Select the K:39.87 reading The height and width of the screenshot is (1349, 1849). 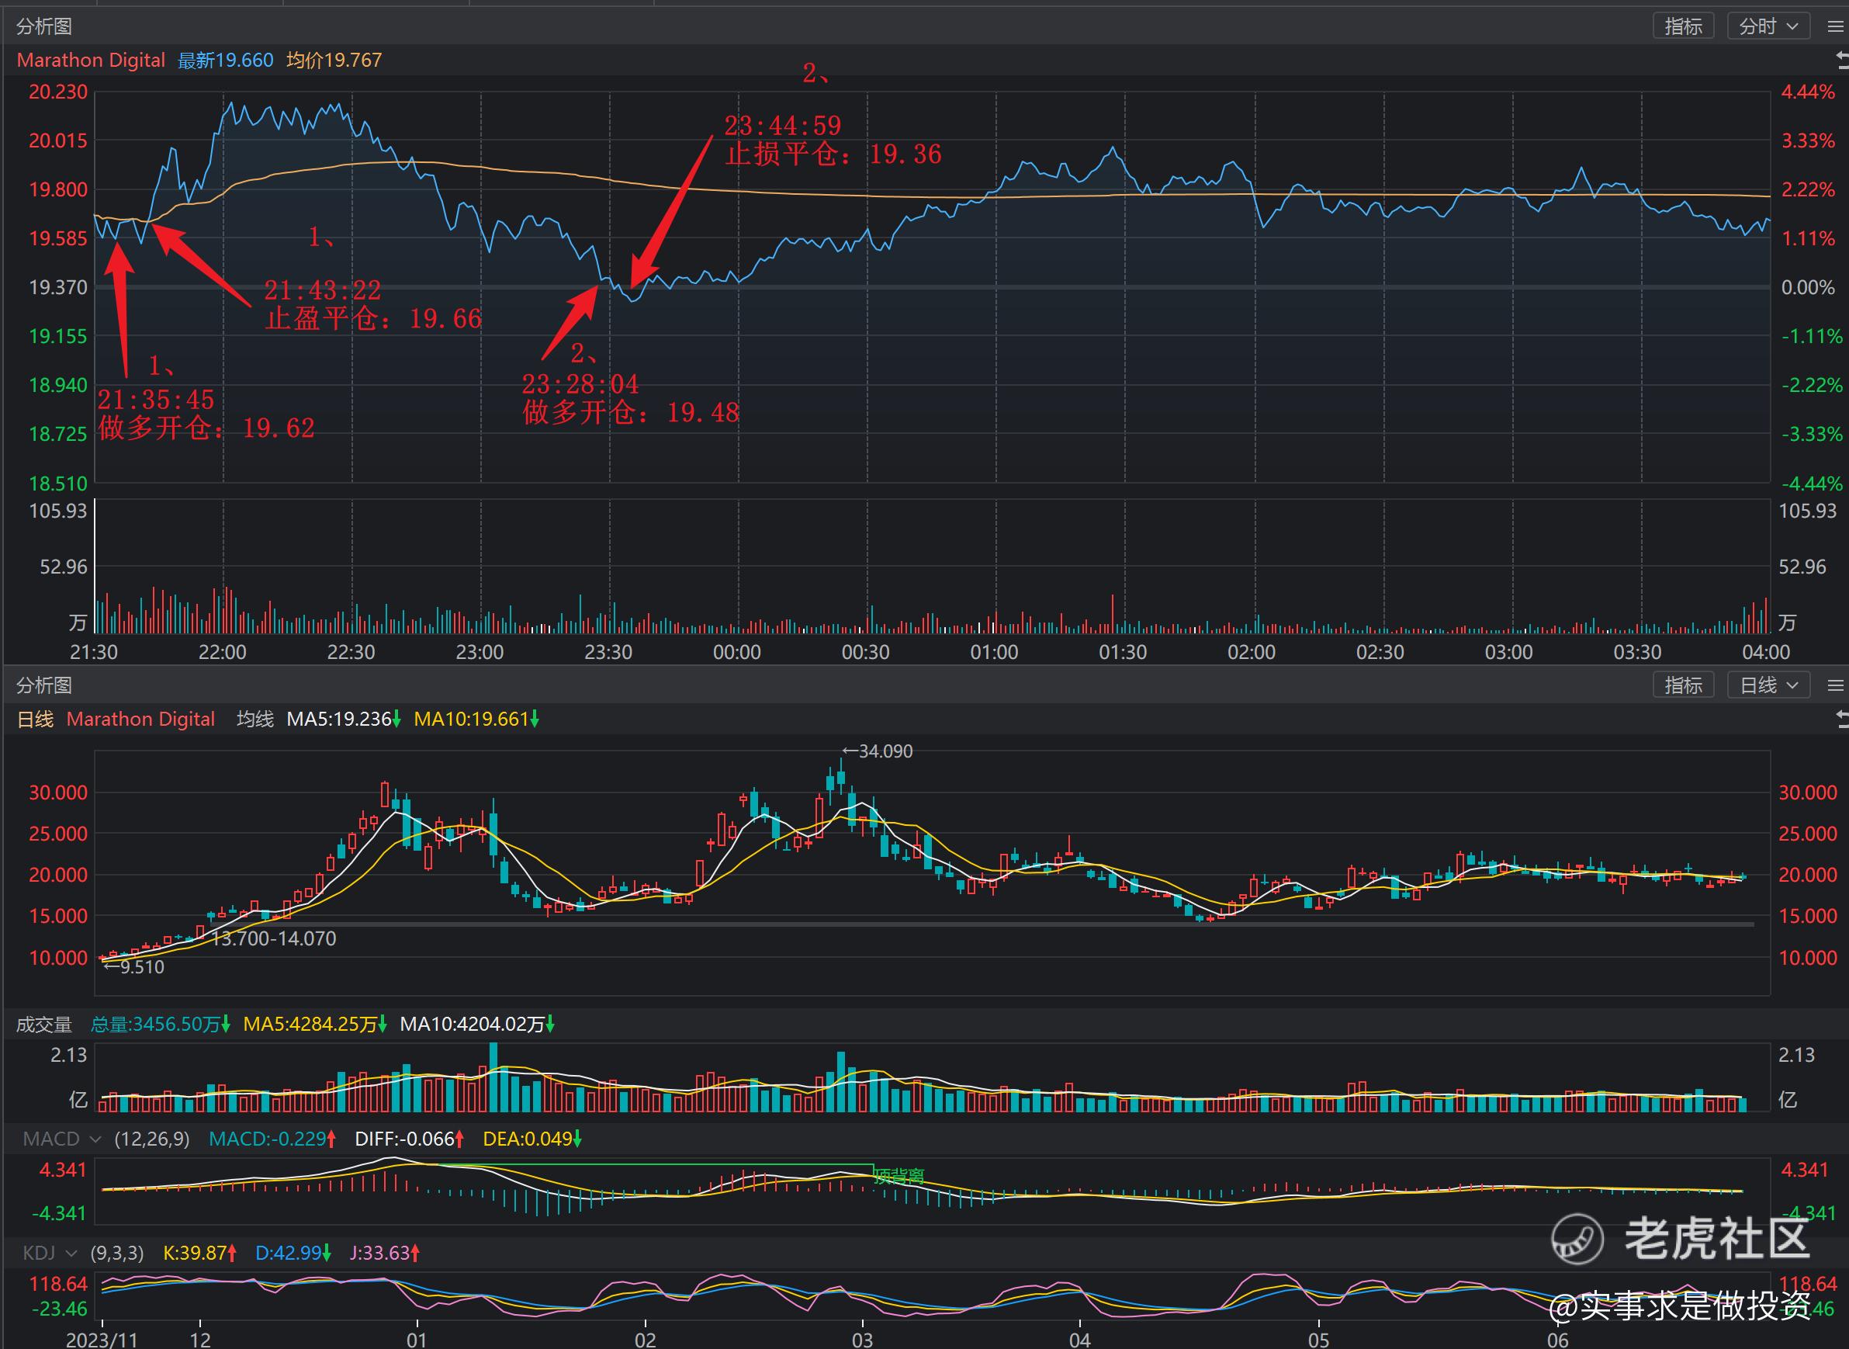tap(200, 1253)
